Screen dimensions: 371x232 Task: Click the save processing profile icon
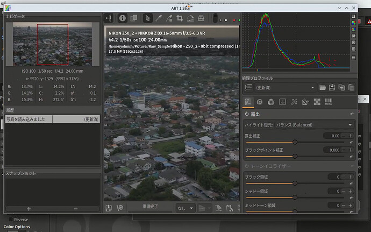(x=332, y=87)
